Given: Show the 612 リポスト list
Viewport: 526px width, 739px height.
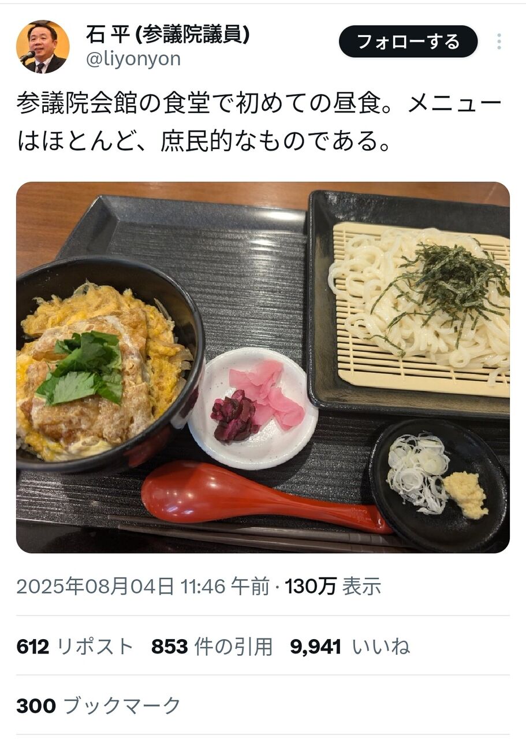Looking at the screenshot, I should point(75,647).
